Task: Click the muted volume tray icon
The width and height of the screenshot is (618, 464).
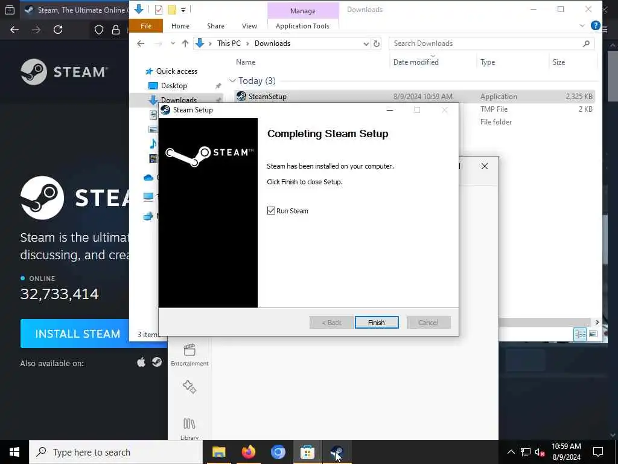Action: [540, 452]
